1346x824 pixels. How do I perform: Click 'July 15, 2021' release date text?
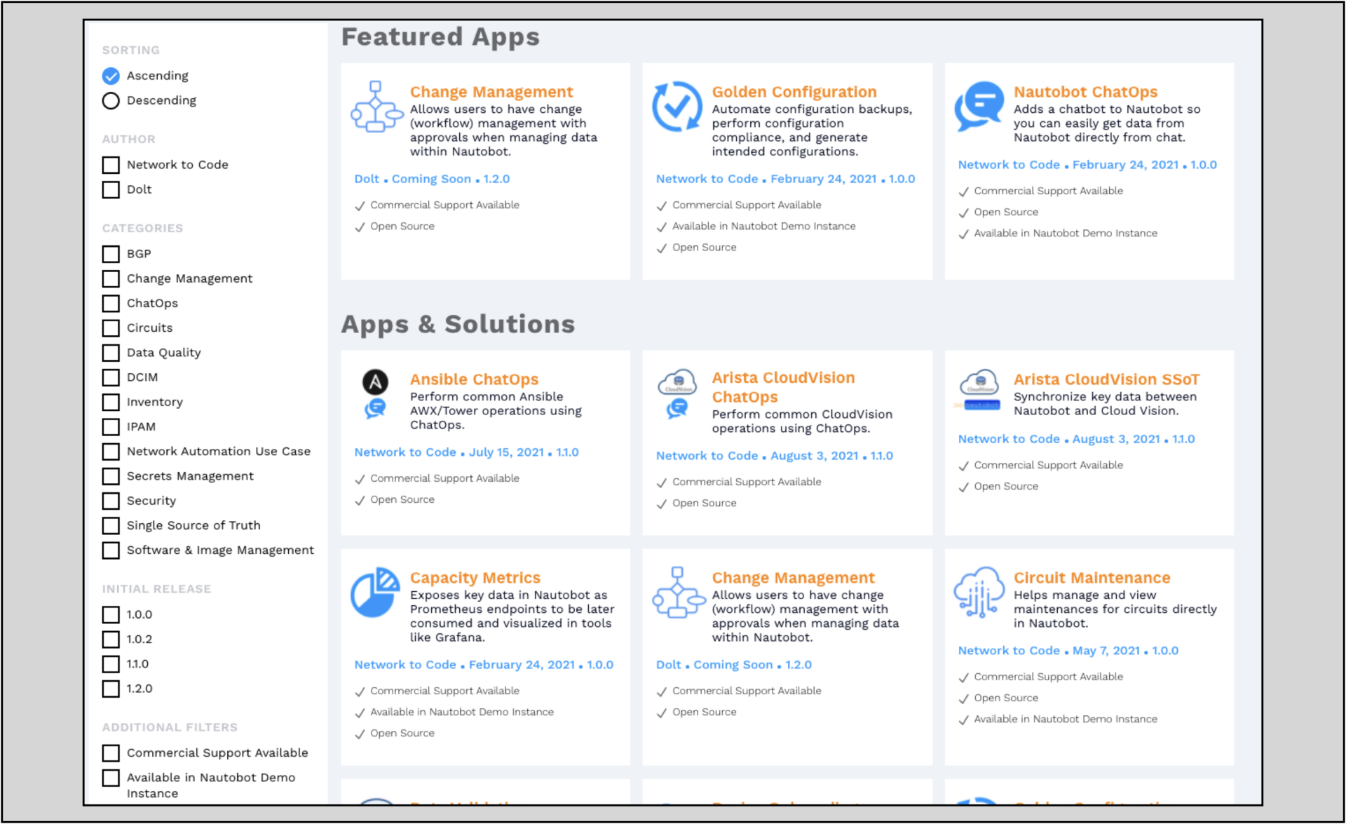pos(506,452)
